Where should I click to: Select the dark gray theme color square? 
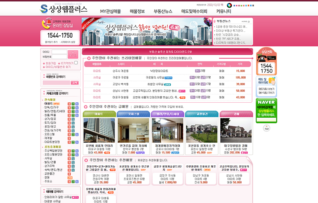(x=253, y=6)
